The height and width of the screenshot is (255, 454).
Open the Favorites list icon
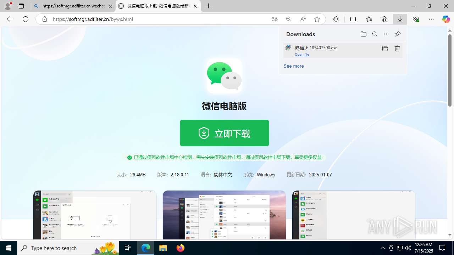[x=369, y=19]
